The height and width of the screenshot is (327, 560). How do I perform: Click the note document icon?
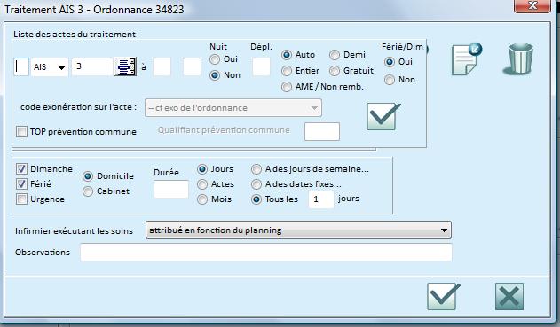click(466, 59)
